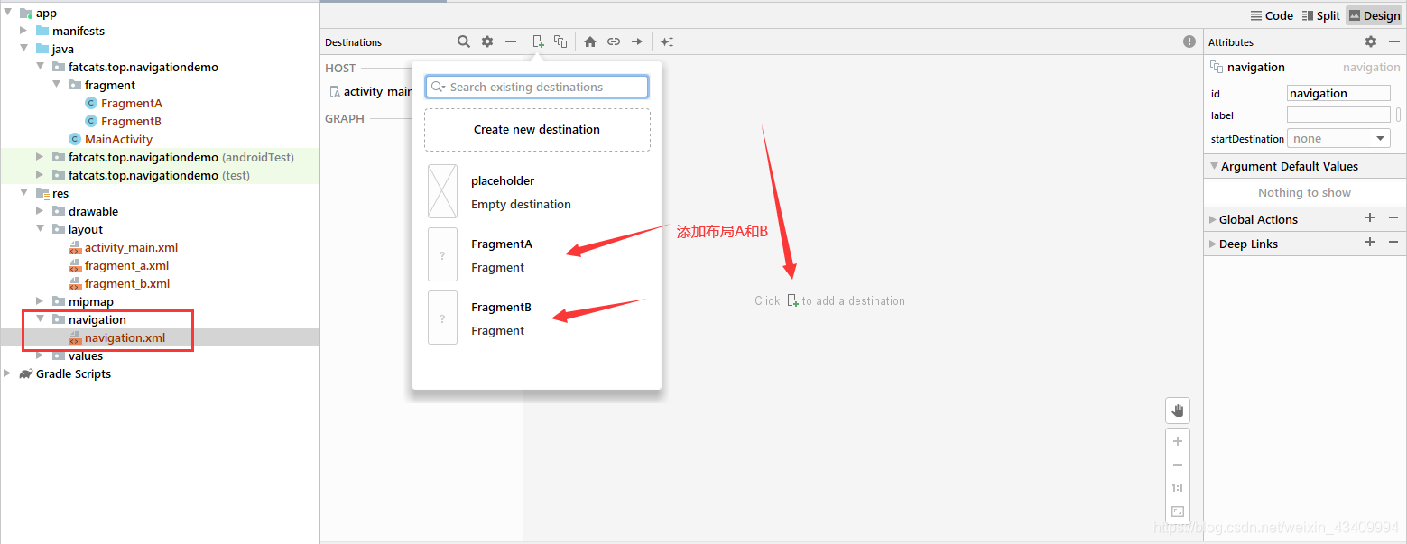Edit the id field containing navigation

[x=1338, y=94]
